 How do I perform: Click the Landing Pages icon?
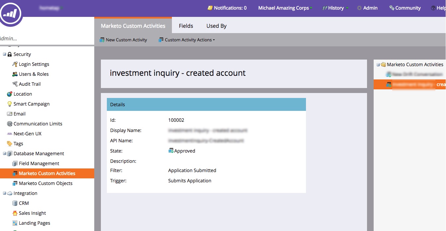(15, 223)
